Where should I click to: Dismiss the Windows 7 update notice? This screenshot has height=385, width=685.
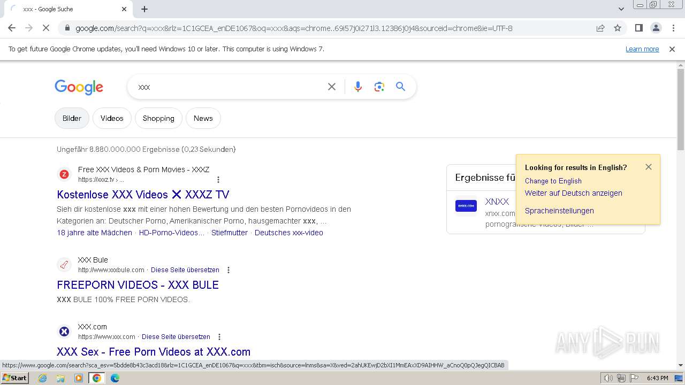tap(672, 49)
